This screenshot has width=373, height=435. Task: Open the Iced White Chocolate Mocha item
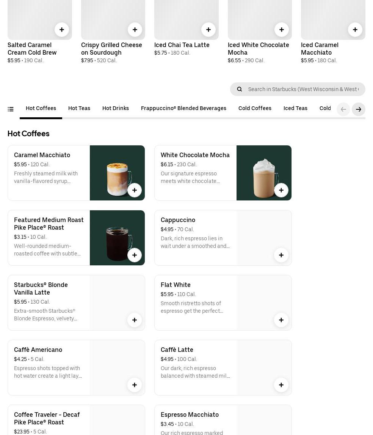point(260,49)
